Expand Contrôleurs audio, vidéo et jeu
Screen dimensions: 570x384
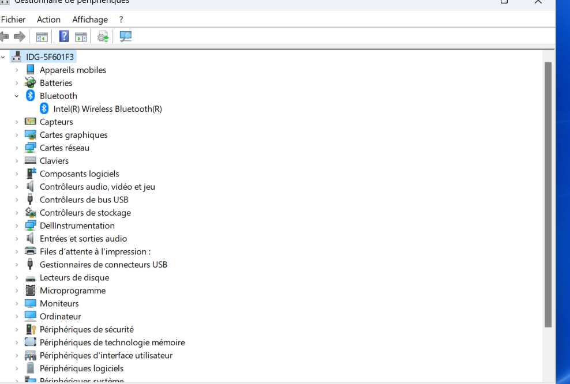pyautogui.click(x=17, y=187)
